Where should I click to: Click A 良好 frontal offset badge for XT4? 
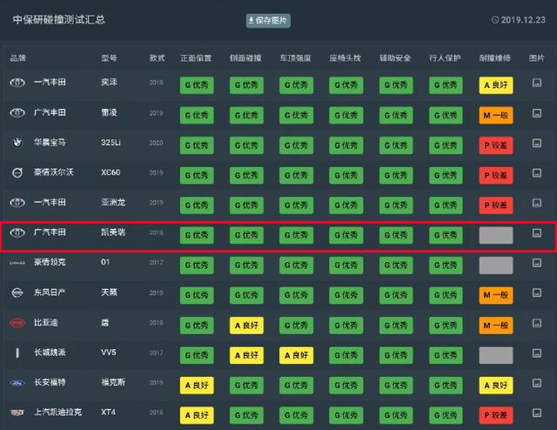[x=197, y=415]
